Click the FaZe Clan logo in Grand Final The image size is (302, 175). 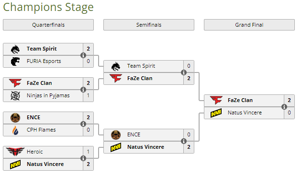pos(216,100)
